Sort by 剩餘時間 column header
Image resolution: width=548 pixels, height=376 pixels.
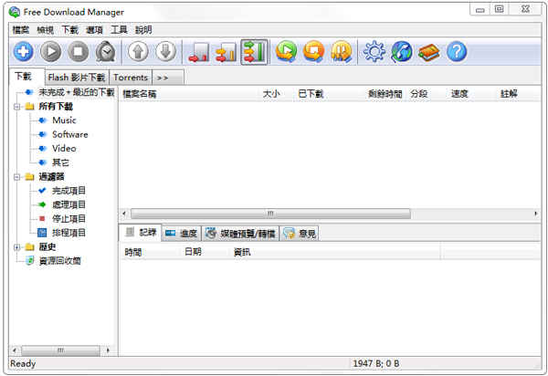[x=385, y=94]
